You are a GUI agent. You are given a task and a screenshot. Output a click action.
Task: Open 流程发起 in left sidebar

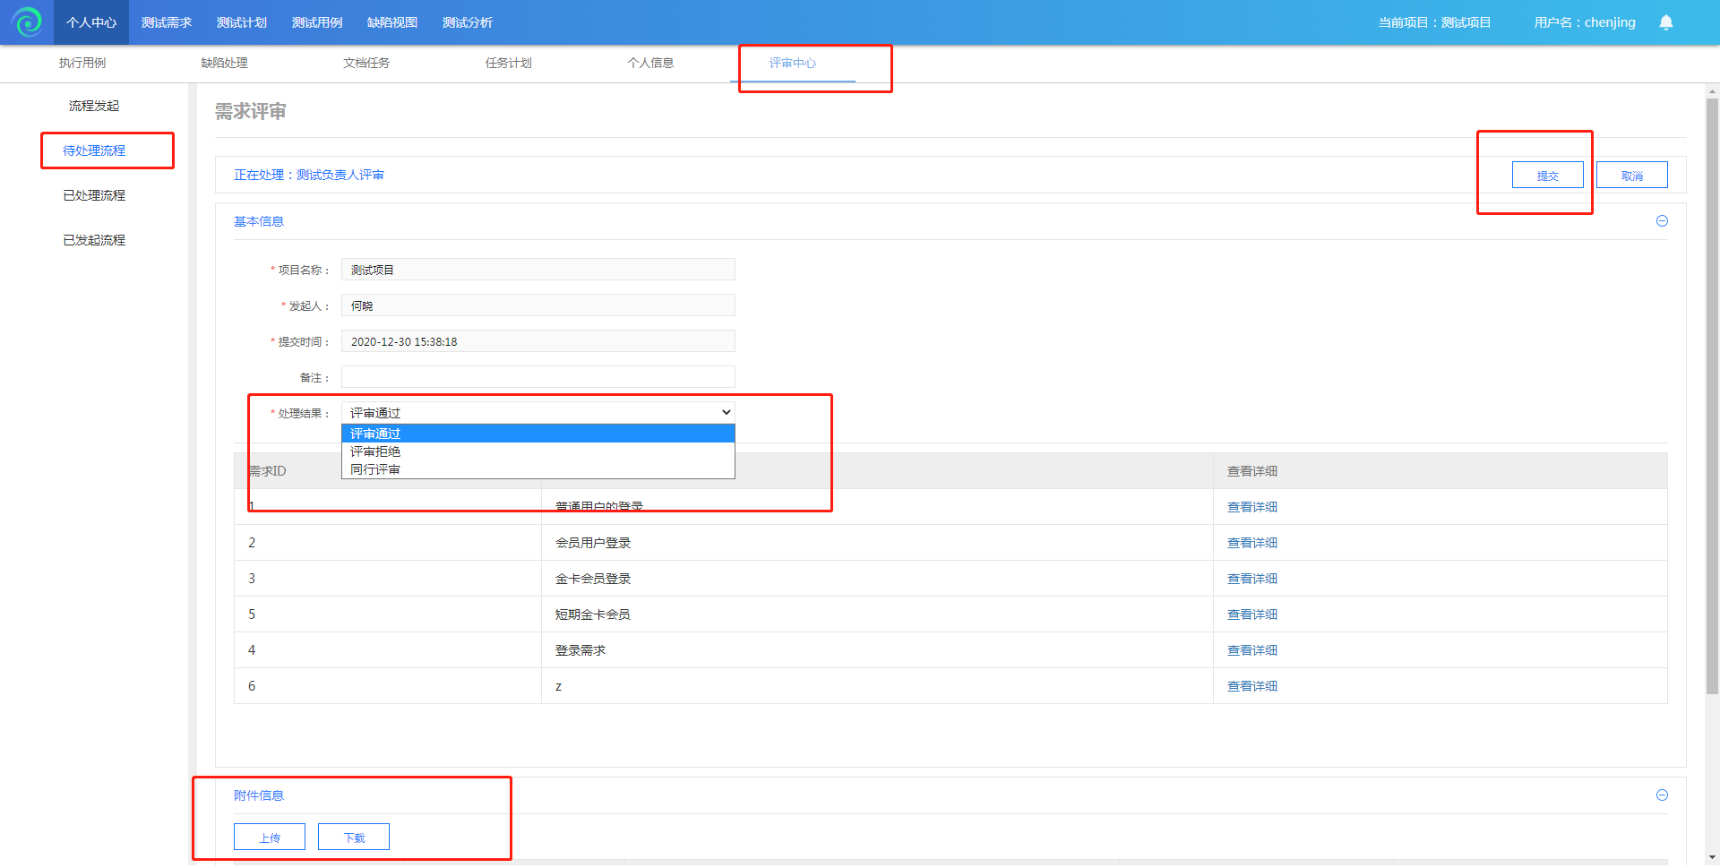(94, 106)
